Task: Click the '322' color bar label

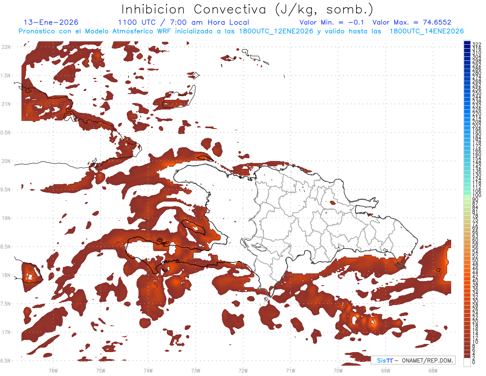Action: click(477, 44)
